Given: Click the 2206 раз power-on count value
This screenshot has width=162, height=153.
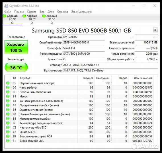Looking at the screenshot, I should point(147,54).
